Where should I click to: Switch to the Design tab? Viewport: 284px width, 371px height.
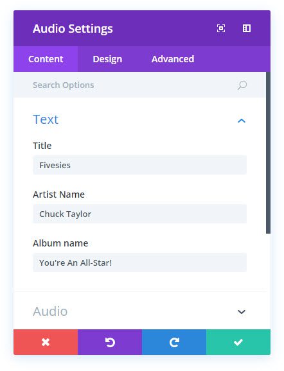107,59
